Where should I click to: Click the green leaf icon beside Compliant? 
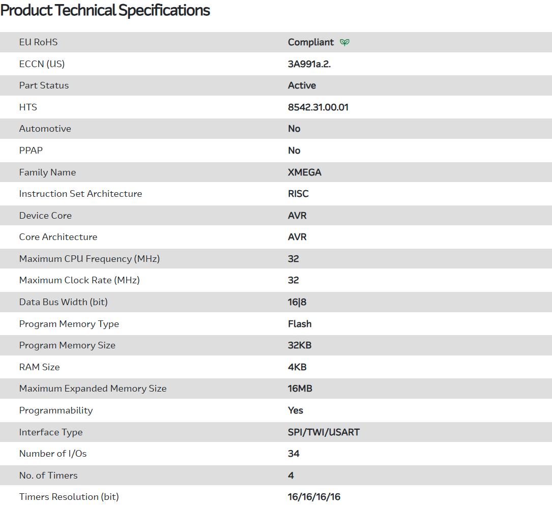tap(344, 42)
